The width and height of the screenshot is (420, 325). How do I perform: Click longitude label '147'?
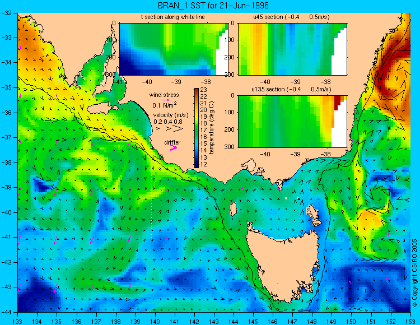click(x=292, y=322)
